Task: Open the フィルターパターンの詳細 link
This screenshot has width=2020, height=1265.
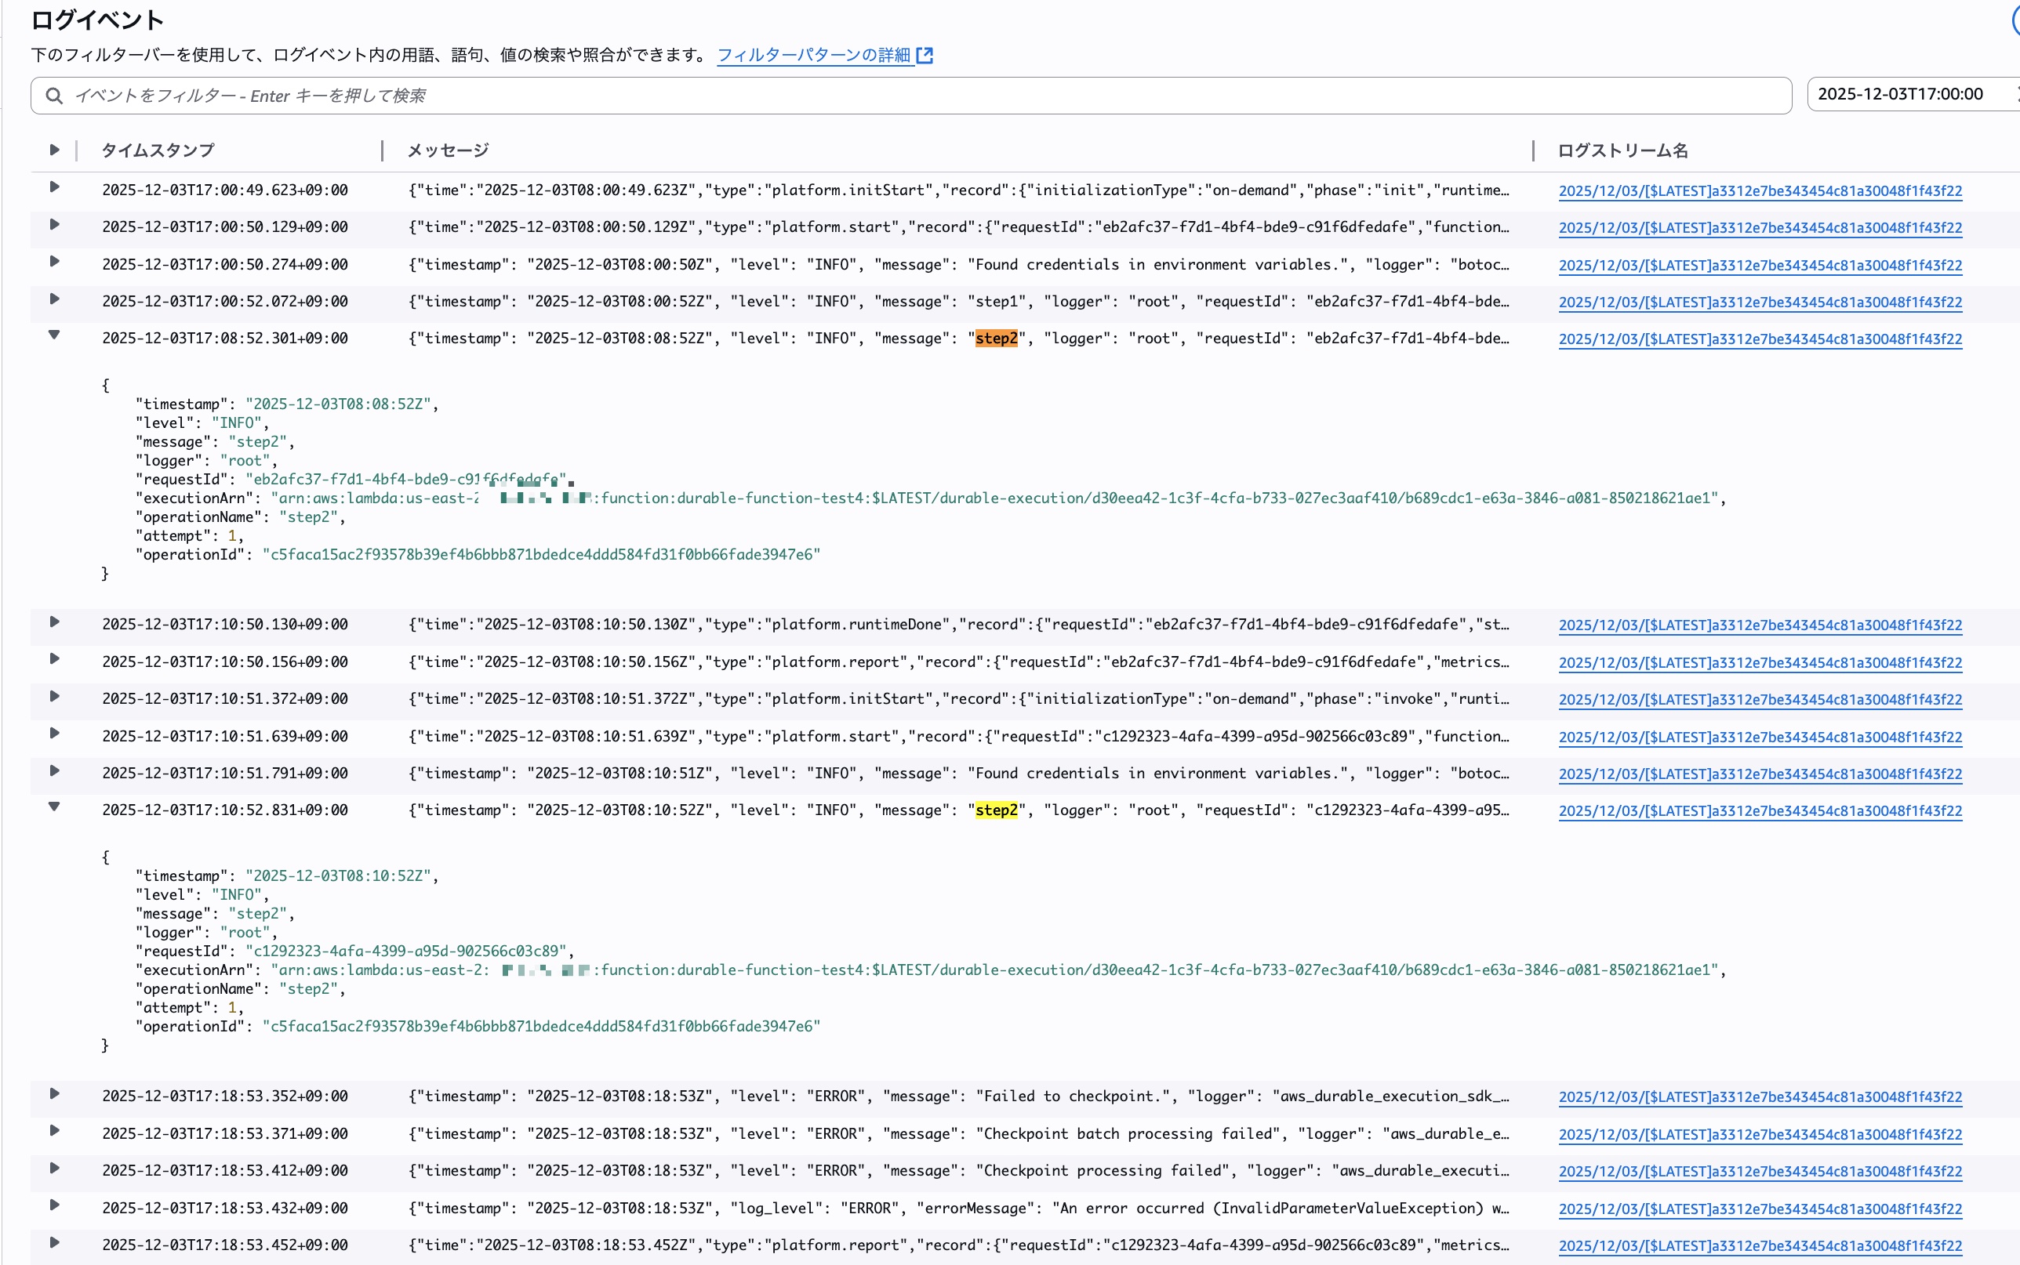Action: pos(813,55)
